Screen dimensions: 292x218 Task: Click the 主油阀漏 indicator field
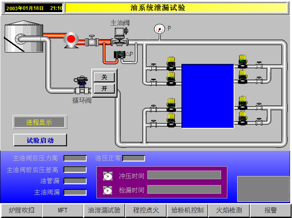point(75,192)
